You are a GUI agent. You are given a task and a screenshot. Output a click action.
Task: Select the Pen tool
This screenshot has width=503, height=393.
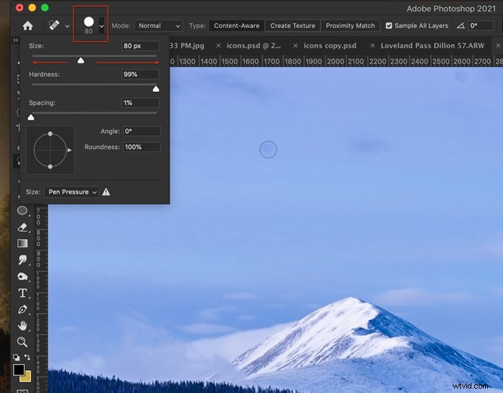22,310
